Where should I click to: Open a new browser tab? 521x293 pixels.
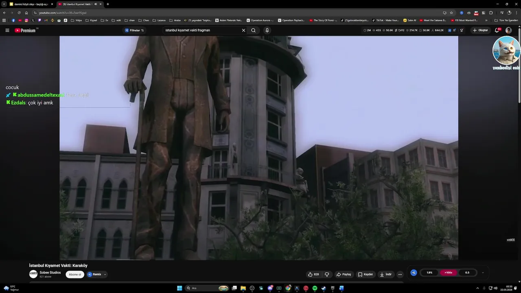click(108, 4)
